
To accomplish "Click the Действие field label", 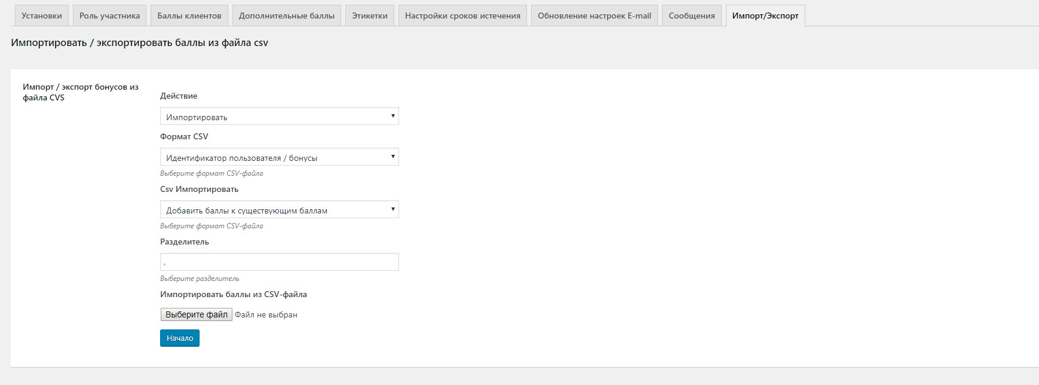I will [179, 96].
